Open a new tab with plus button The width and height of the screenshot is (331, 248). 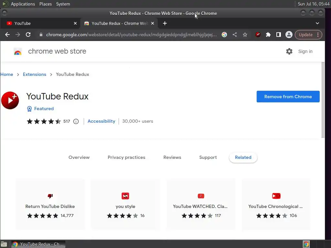[x=165, y=23]
